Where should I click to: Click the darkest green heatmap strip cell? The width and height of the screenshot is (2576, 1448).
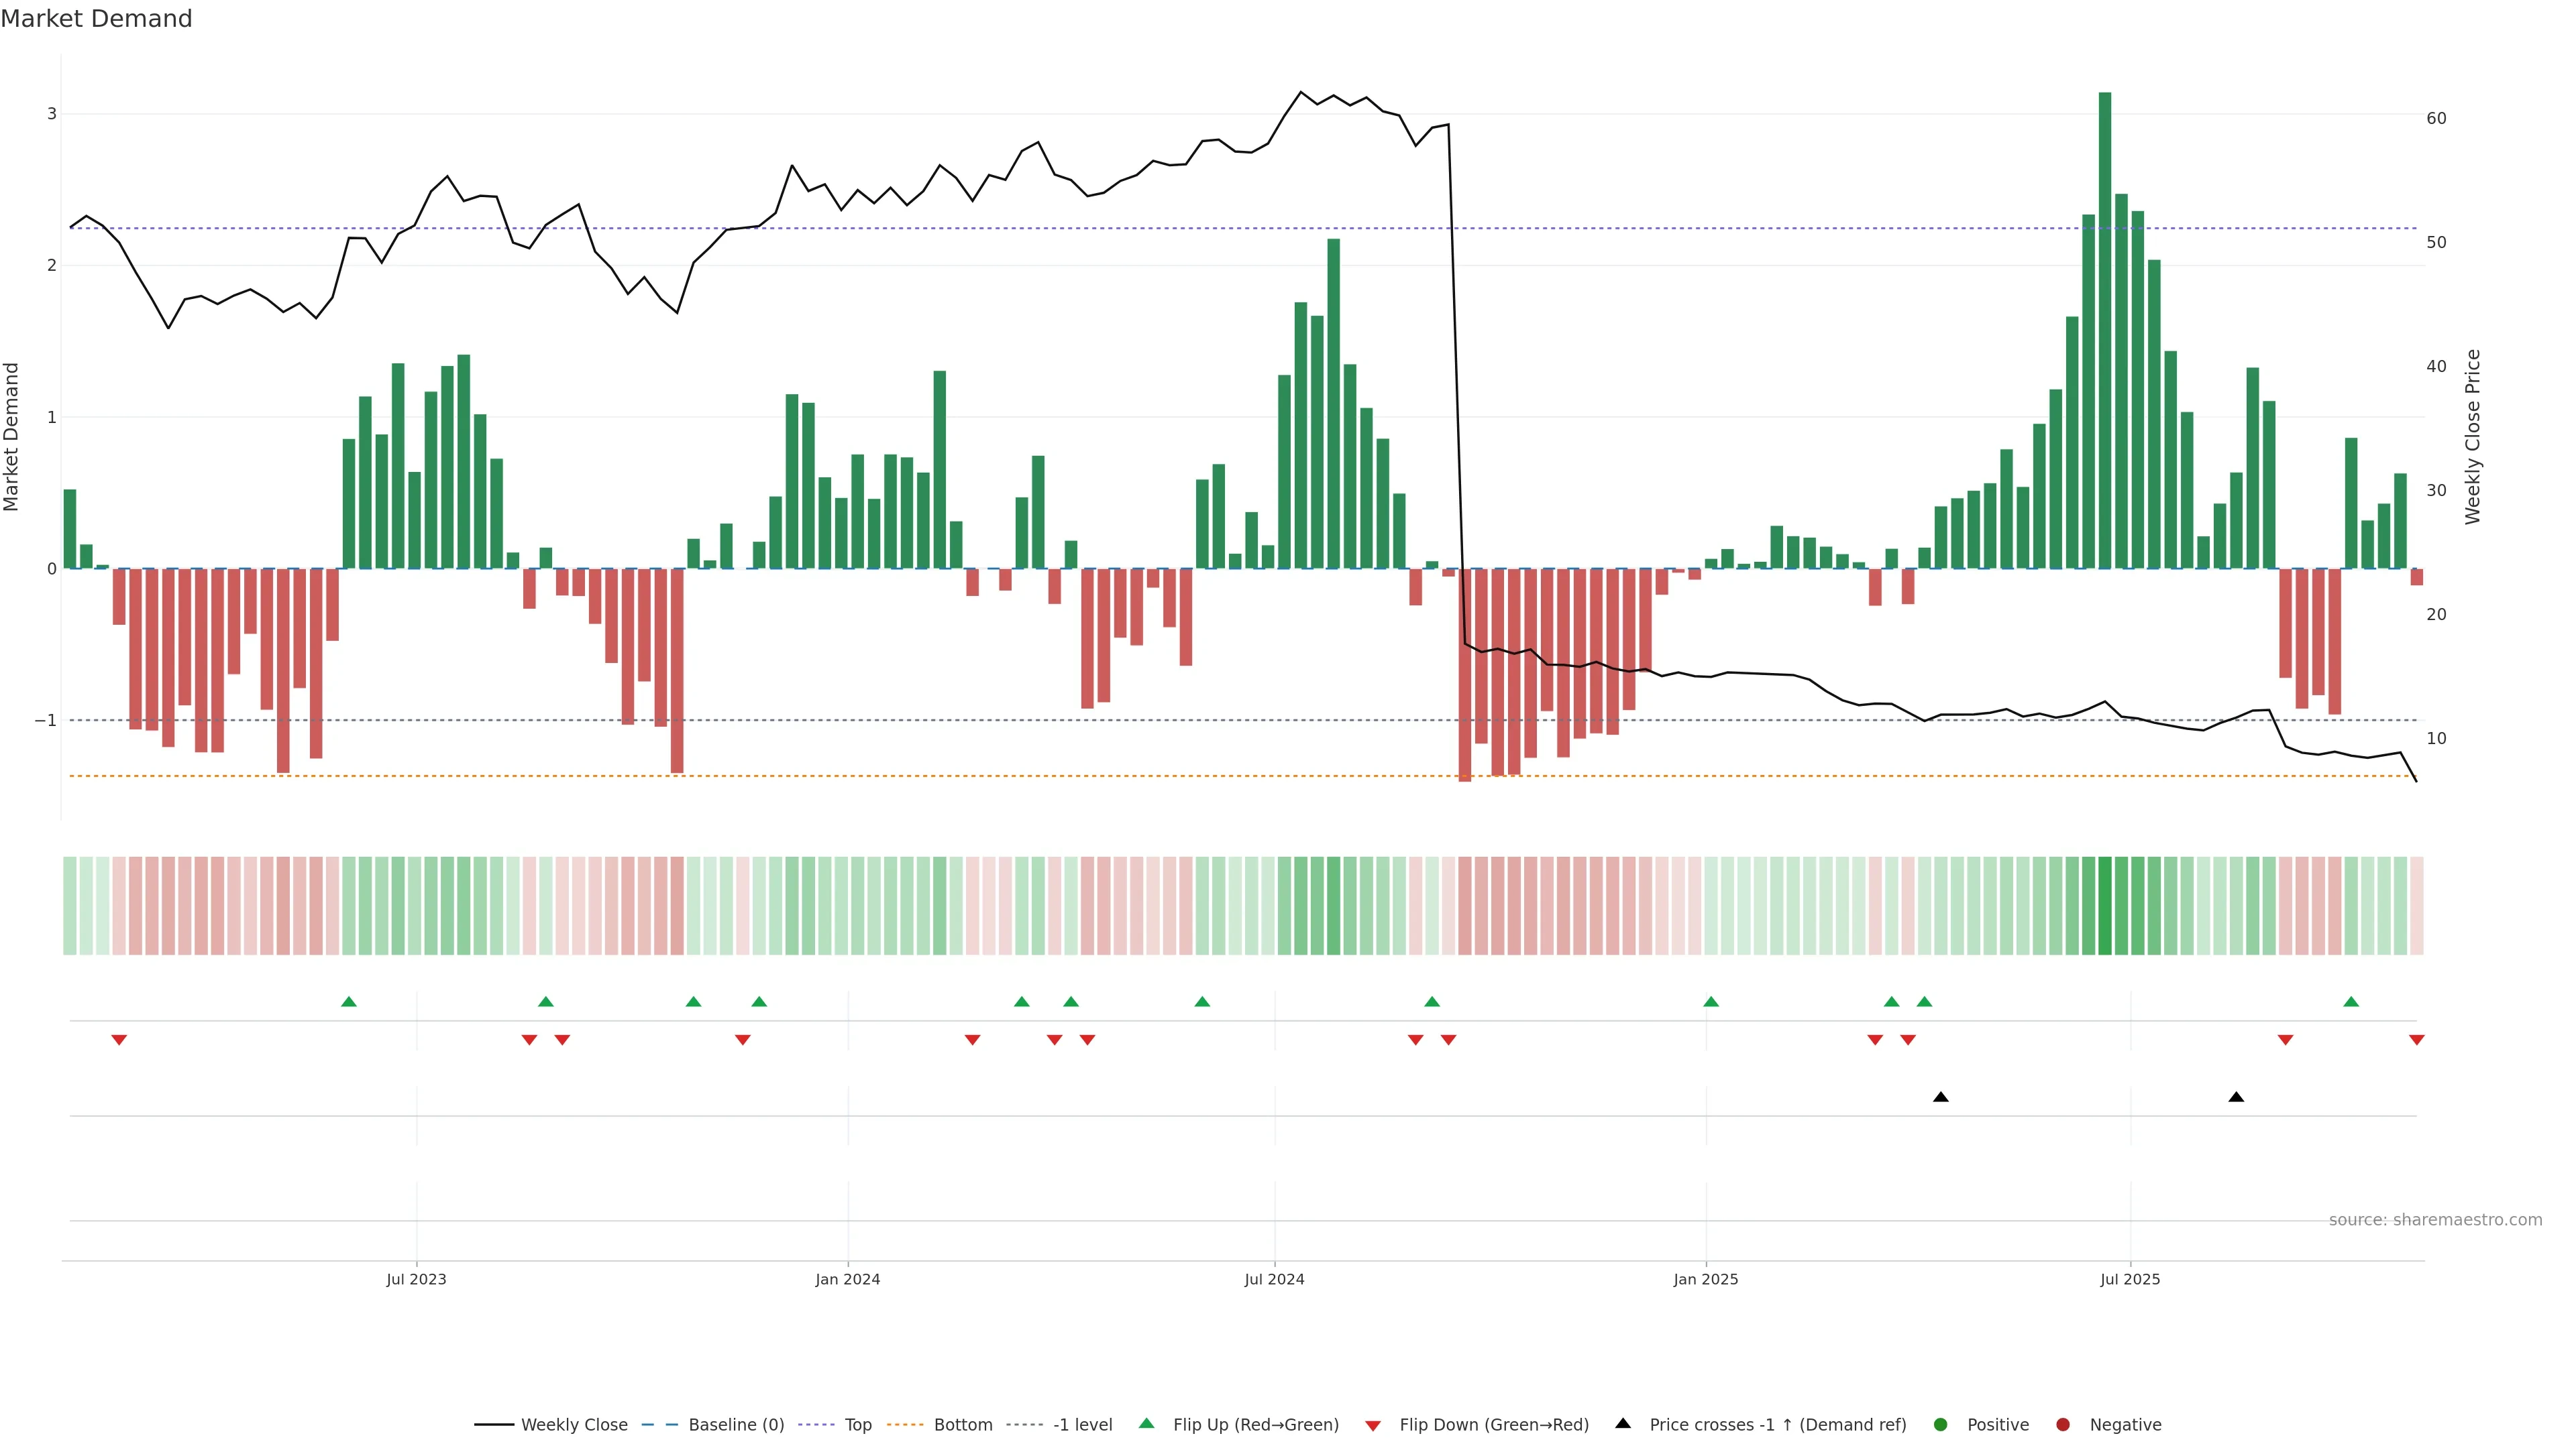tap(2105, 906)
